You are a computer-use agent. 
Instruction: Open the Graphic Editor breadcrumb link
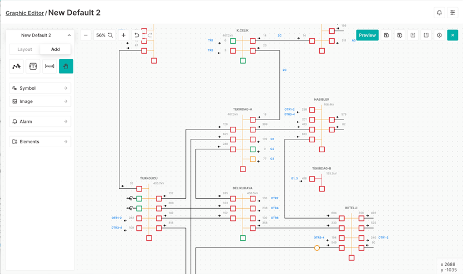click(x=24, y=13)
